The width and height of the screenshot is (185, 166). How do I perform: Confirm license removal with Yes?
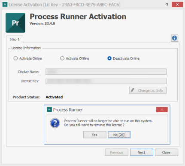tap(95, 135)
